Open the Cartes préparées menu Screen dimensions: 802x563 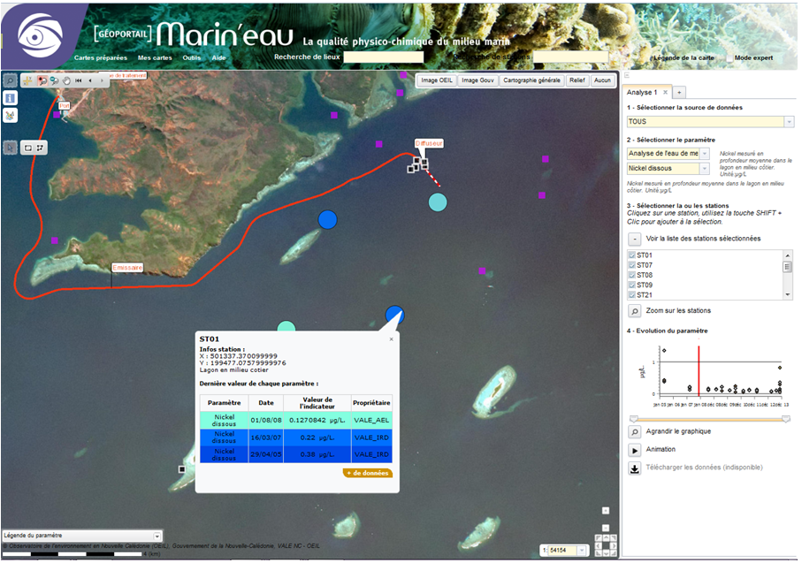pos(101,57)
